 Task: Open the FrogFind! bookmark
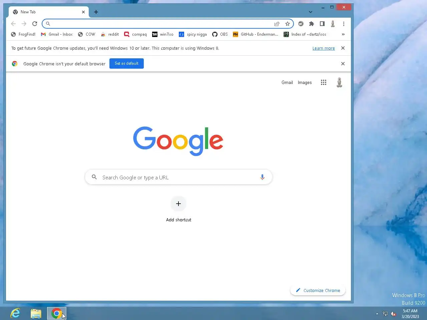pos(23,34)
